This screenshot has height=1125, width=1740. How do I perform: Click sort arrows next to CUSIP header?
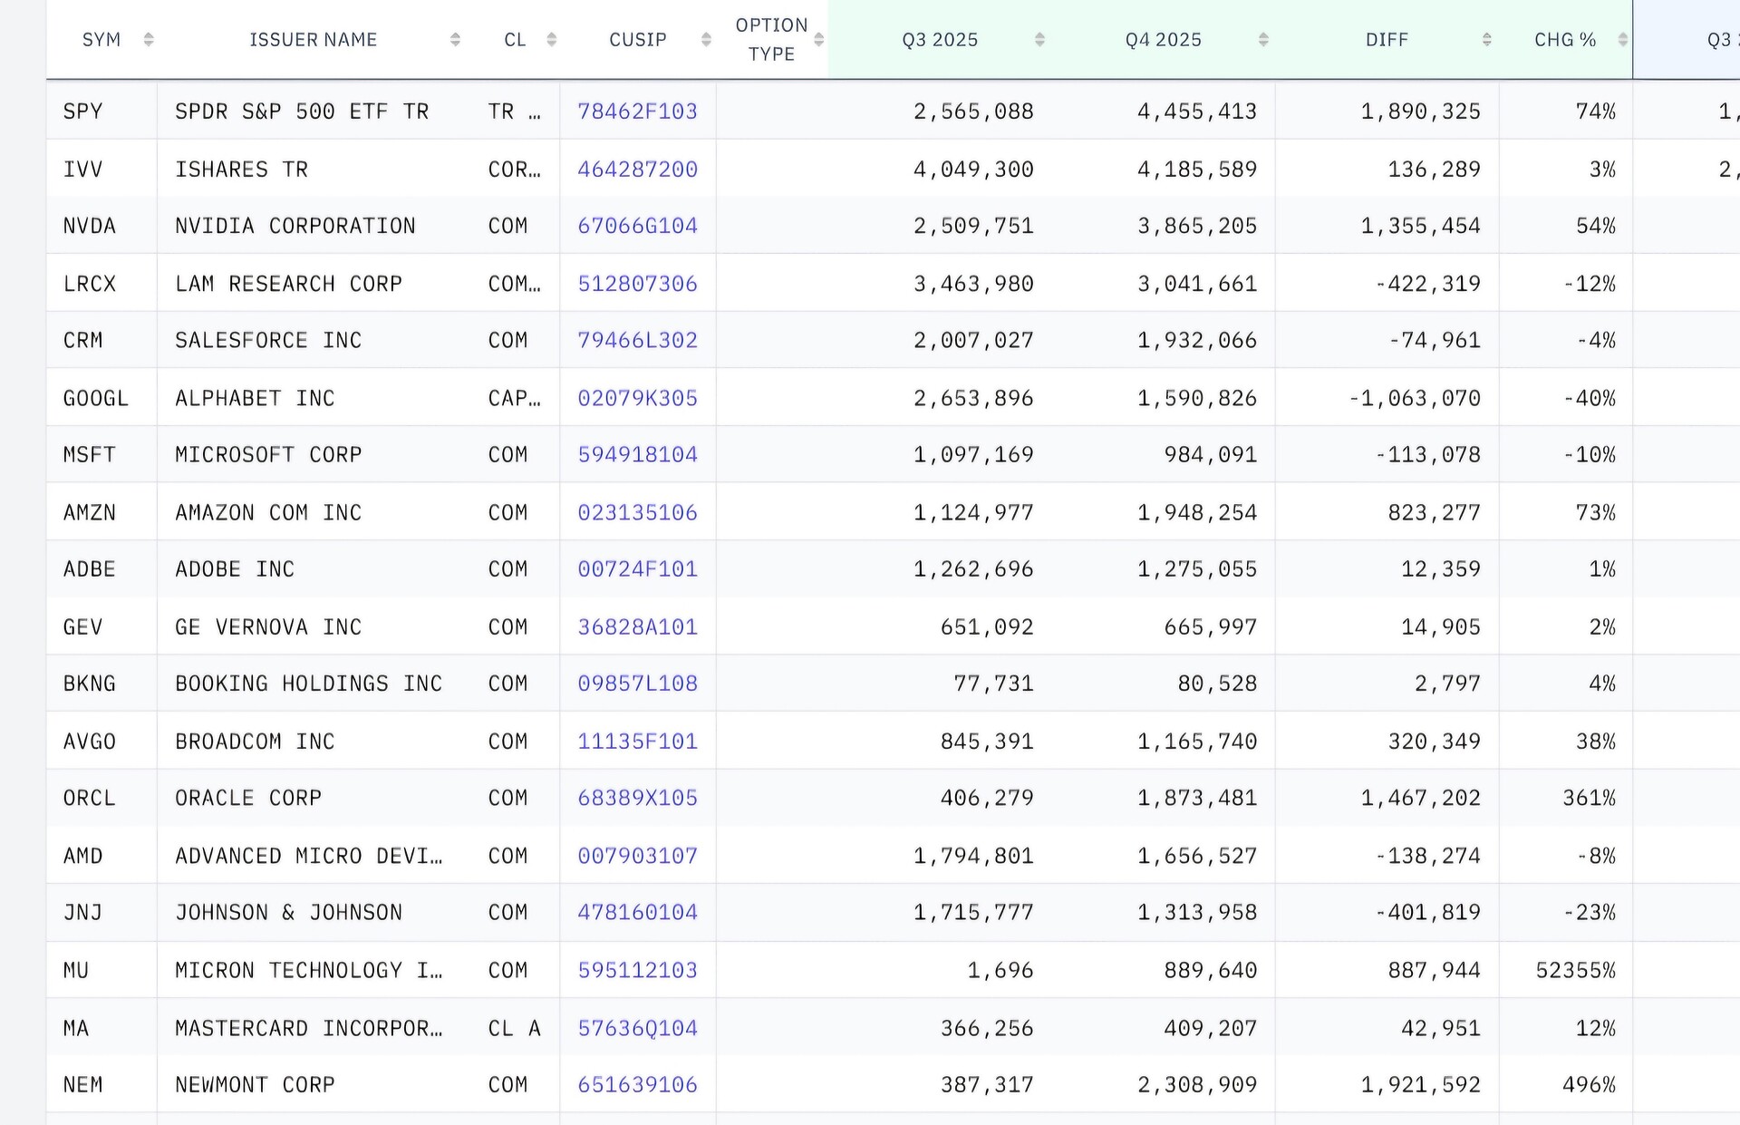[706, 40]
